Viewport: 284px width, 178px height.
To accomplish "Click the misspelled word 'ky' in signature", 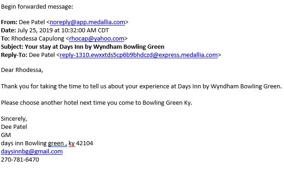I will [x=72, y=143].
